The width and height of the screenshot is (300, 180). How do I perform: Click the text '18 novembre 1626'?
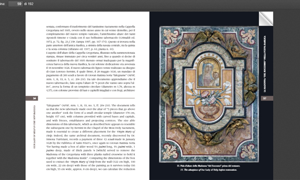tap(58, 68)
